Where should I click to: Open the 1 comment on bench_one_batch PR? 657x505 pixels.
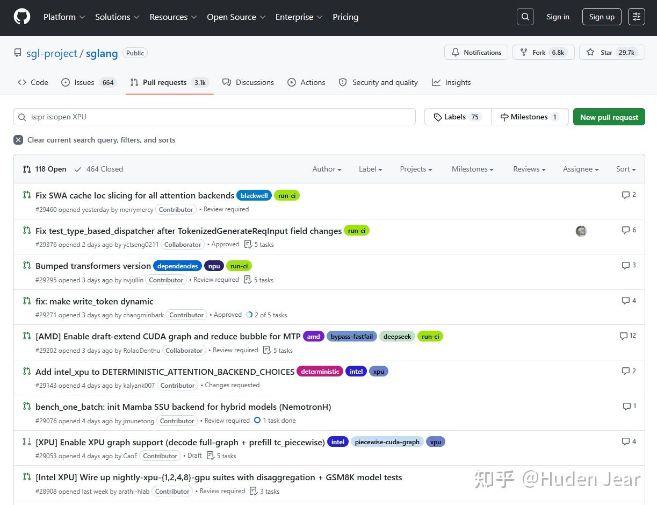[629, 406]
